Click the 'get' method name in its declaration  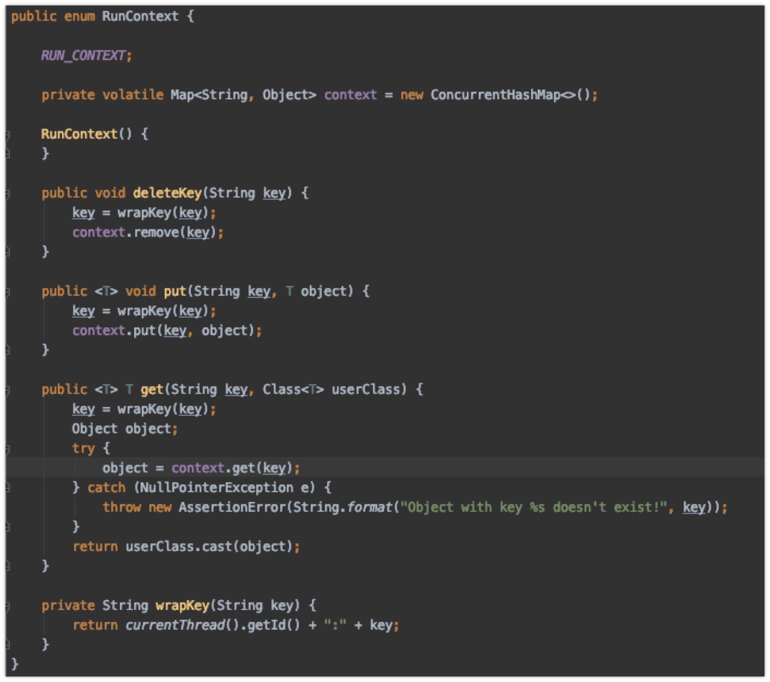click(x=152, y=389)
